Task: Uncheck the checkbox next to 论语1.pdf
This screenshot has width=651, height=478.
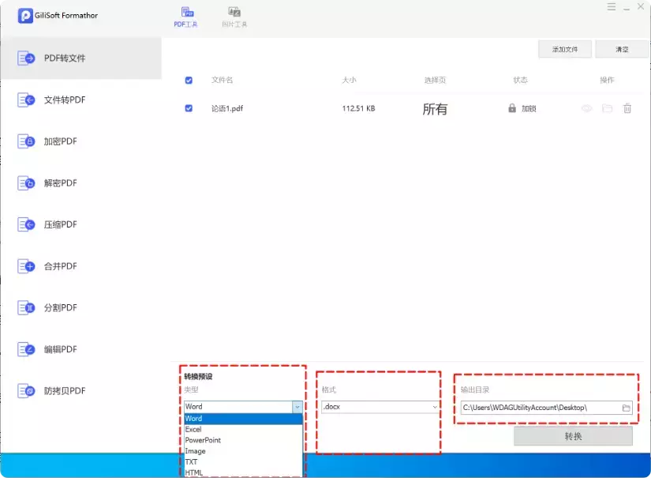Action: tap(187, 108)
